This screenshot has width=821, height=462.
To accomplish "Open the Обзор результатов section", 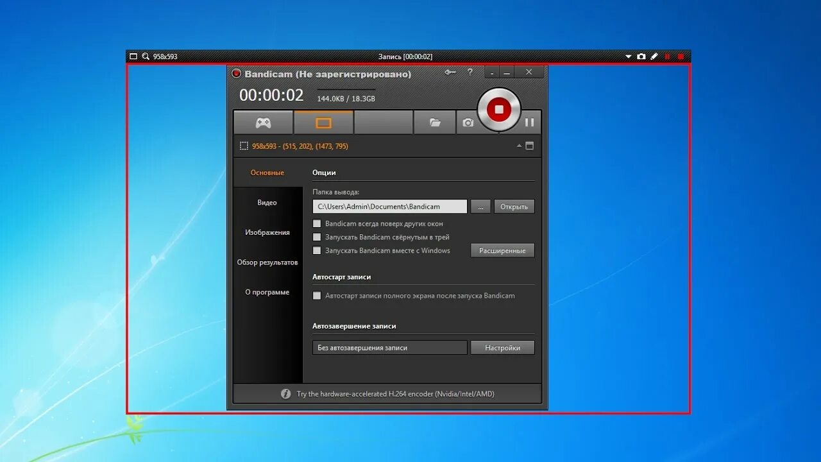I will 267,262.
